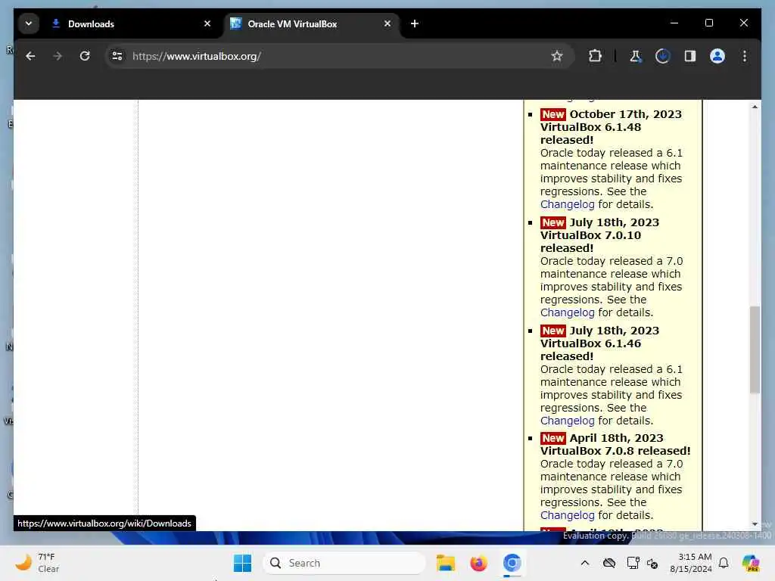
Task: Close the Oracle VM VirtualBox tab
Action: point(387,23)
